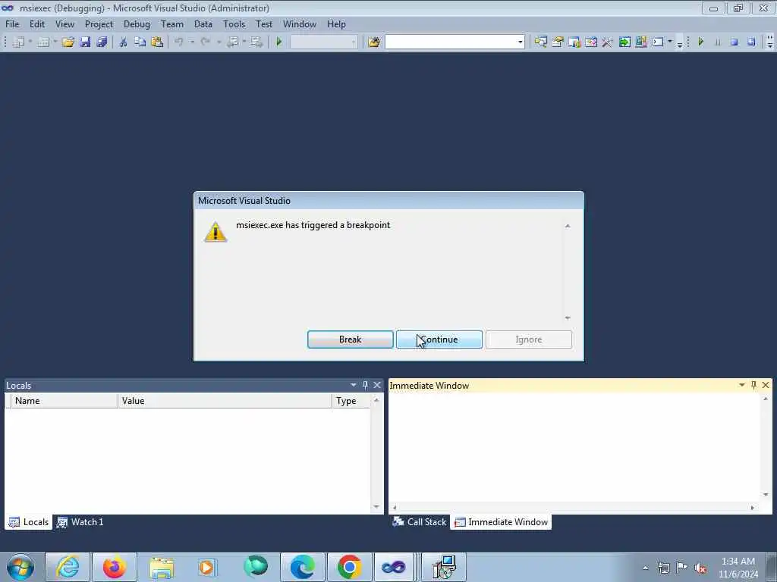This screenshot has width=777, height=582.
Task: Select the Locals tab
Action: click(29, 521)
